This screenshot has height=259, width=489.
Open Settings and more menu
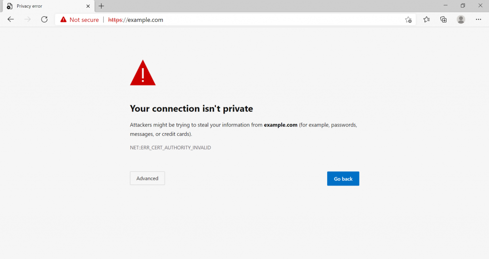478,20
